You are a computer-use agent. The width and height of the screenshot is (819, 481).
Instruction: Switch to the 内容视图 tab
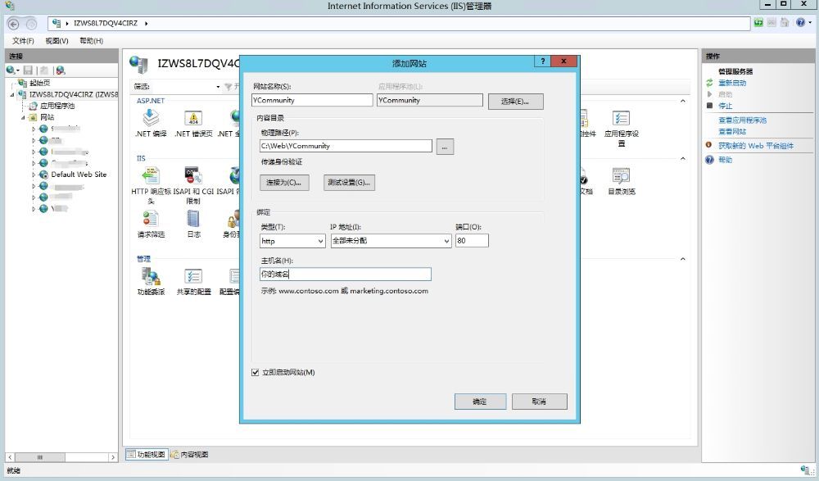pyautogui.click(x=190, y=454)
